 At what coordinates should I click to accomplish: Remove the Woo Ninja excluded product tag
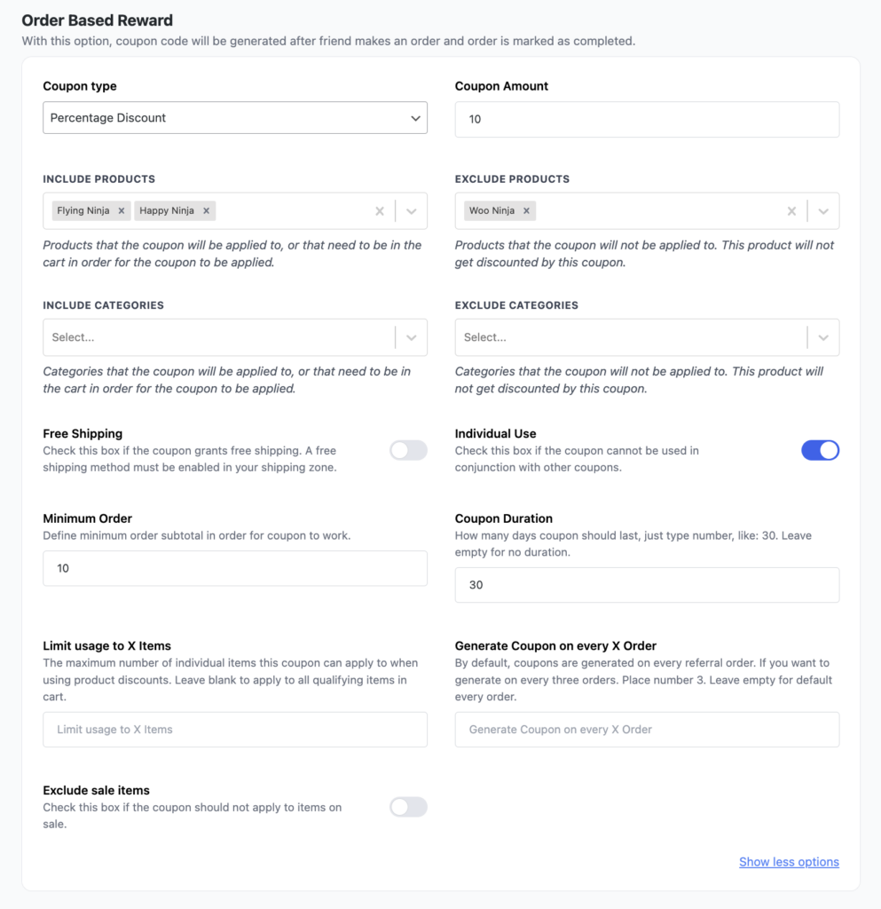[526, 210]
